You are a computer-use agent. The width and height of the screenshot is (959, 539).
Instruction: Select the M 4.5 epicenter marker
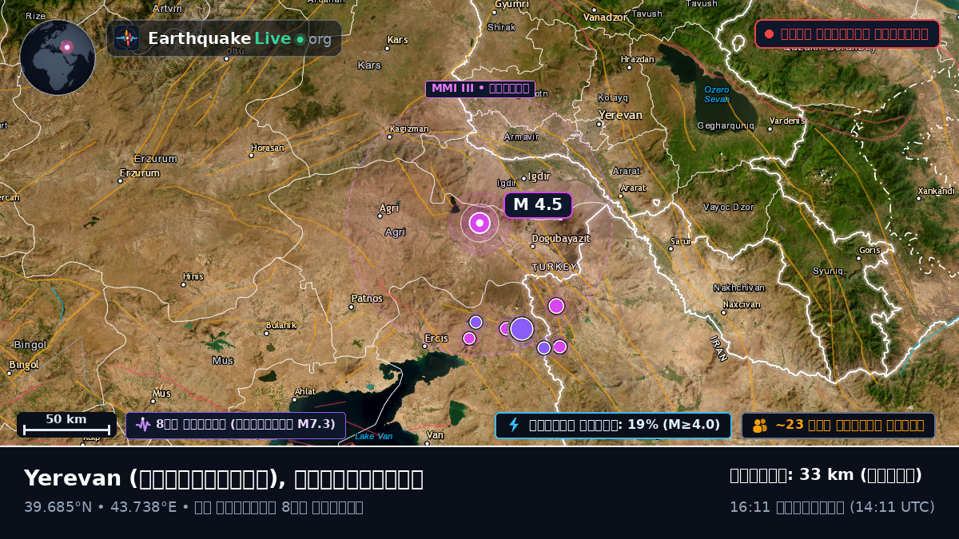click(x=479, y=223)
